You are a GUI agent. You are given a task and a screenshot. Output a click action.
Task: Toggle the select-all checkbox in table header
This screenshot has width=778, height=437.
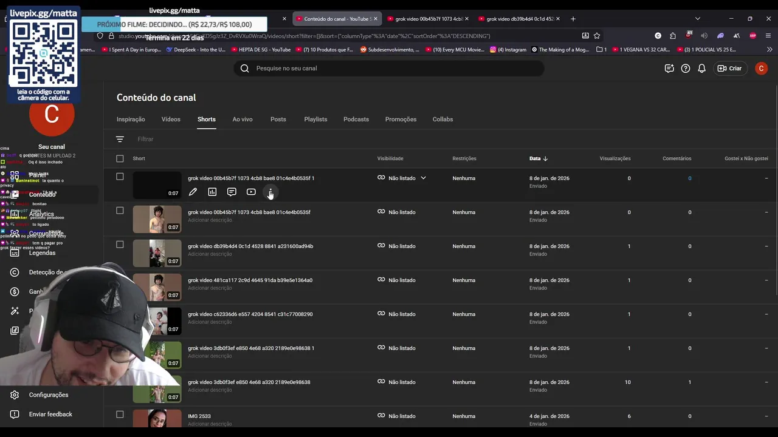tap(120, 158)
